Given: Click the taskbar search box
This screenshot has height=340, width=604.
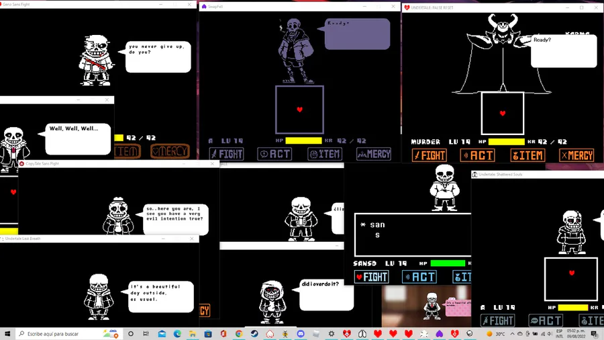Looking at the screenshot, I should pyautogui.click(x=69, y=334).
